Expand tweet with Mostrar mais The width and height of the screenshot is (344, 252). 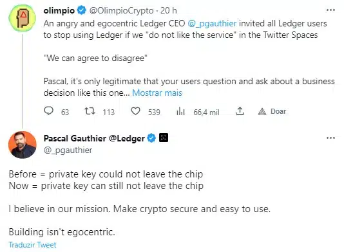(x=157, y=93)
